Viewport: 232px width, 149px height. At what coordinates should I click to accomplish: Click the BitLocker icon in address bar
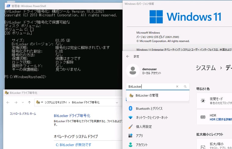click(x=38, y=102)
